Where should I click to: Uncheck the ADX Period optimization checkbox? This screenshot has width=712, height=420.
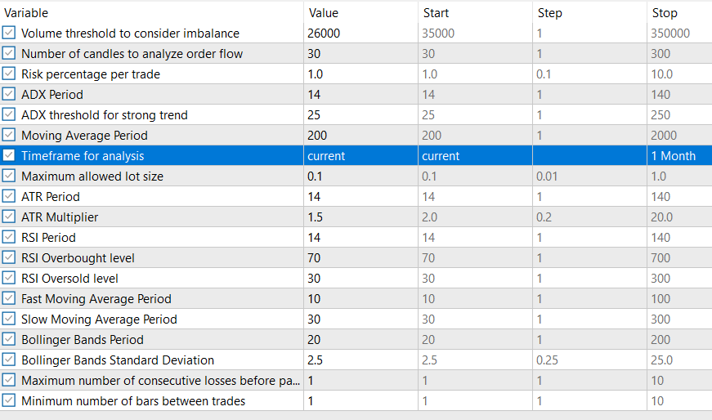pos(9,95)
